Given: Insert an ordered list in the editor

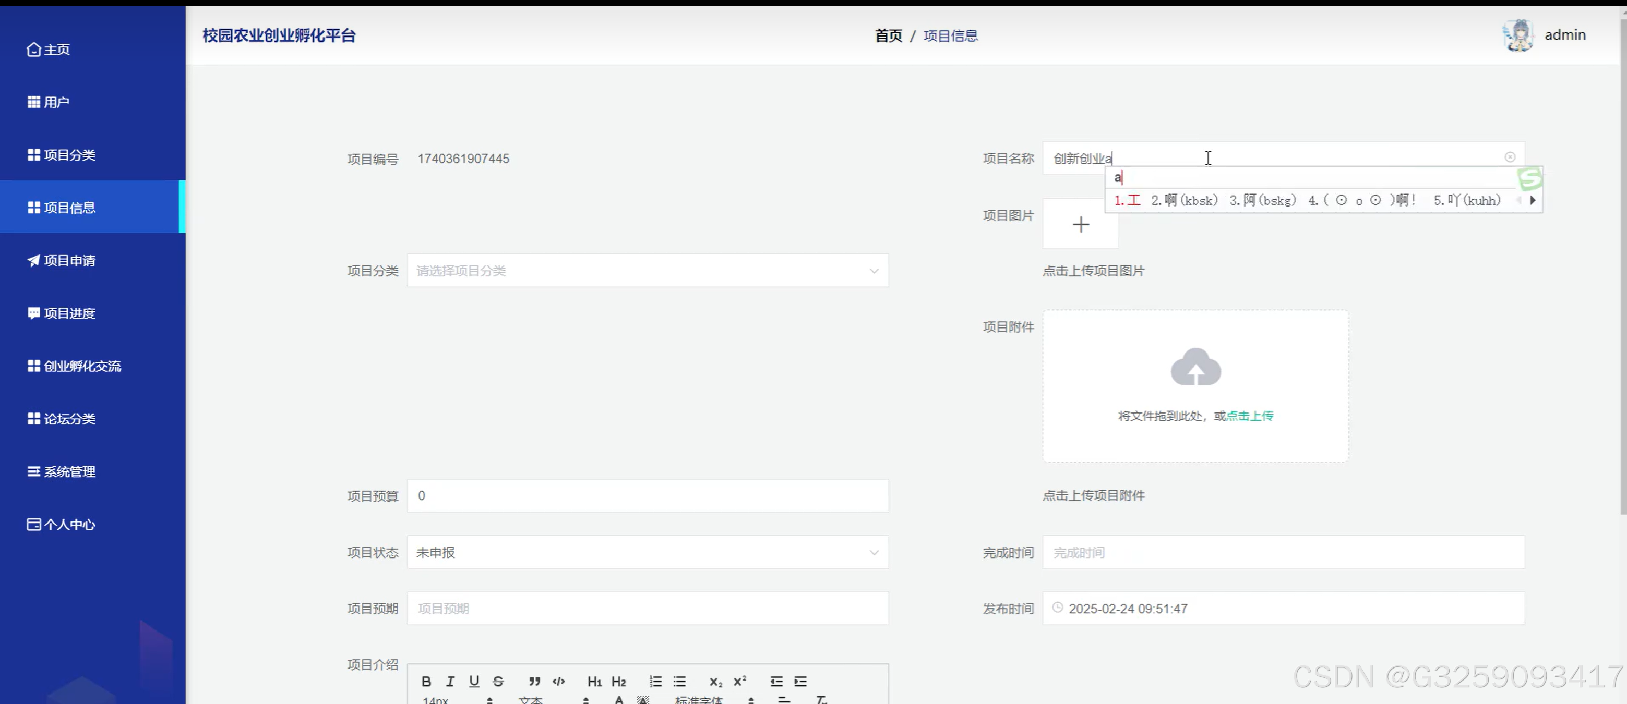Looking at the screenshot, I should [655, 681].
